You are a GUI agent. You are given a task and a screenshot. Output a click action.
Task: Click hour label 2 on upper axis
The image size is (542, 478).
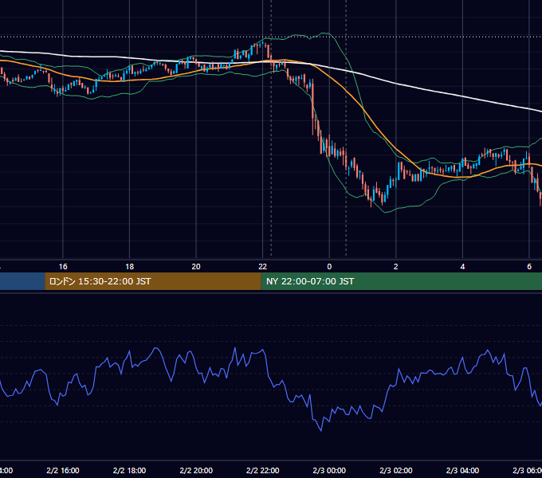396,267
